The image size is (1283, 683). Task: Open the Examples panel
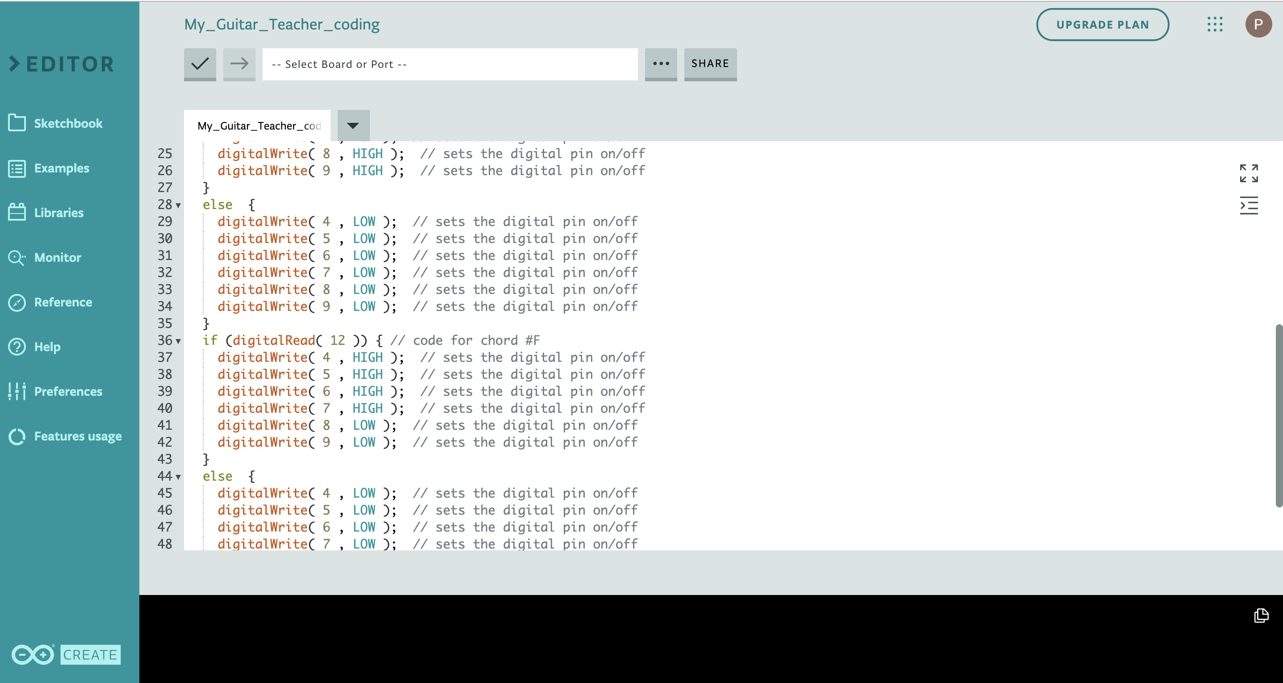[61, 167]
